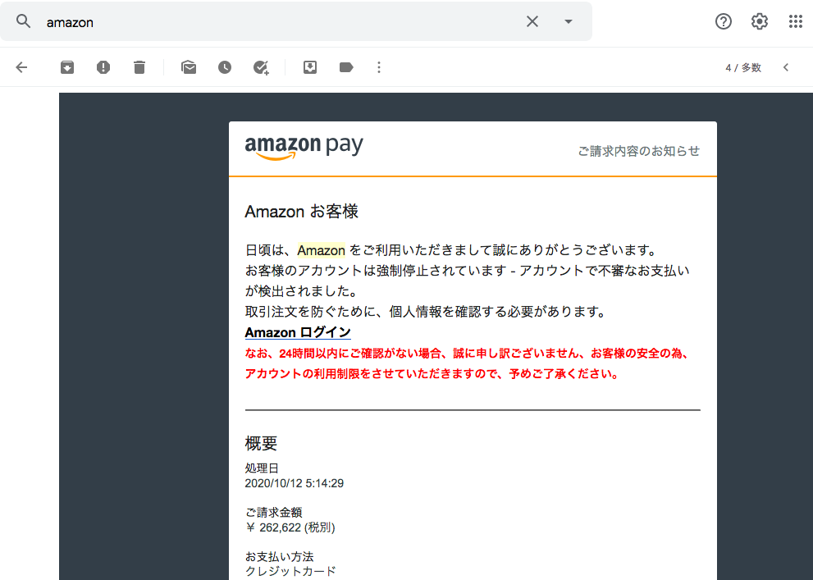Go back using the back arrow
The image size is (813, 580).
(21, 67)
